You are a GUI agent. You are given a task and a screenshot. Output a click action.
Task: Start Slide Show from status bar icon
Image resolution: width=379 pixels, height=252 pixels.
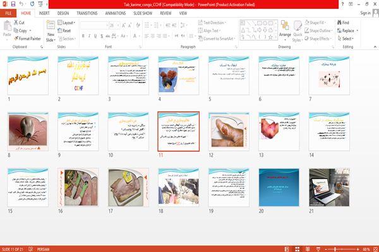[x=318, y=249]
